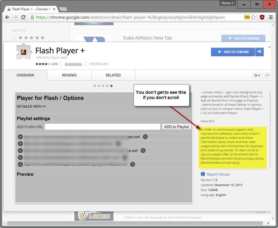278x228 pixels.
Task: Click the 'Language: English' text
Action: click(213, 195)
